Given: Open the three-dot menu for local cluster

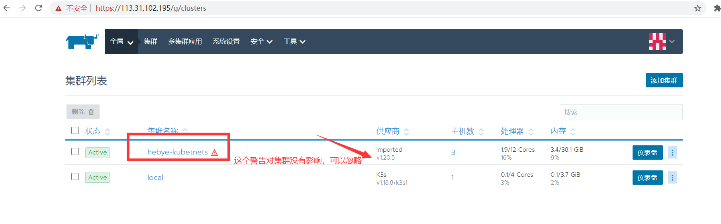Looking at the screenshot, I should [x=672, y=178].
